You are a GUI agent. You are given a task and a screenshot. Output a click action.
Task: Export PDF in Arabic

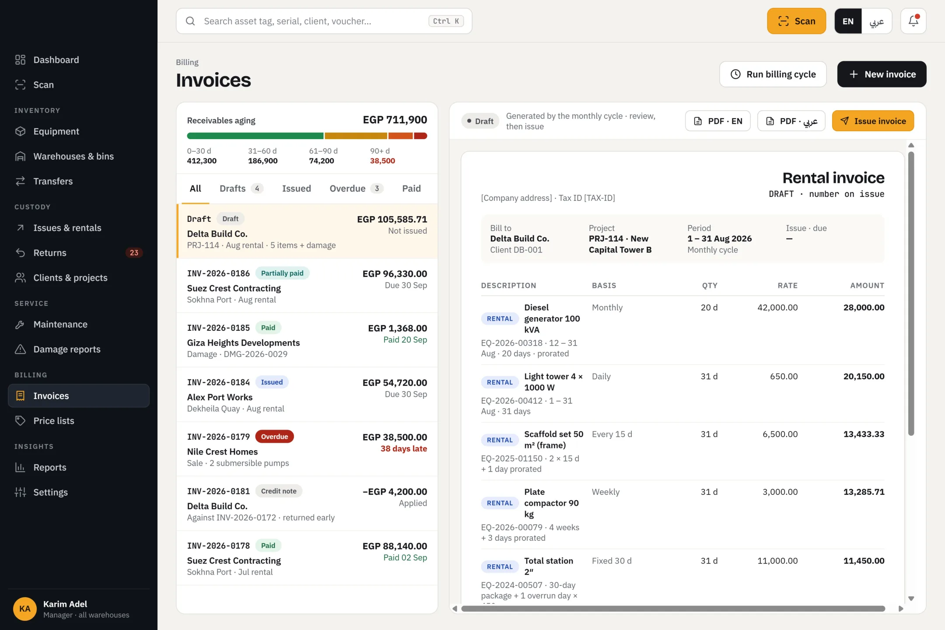coord(791,121)
